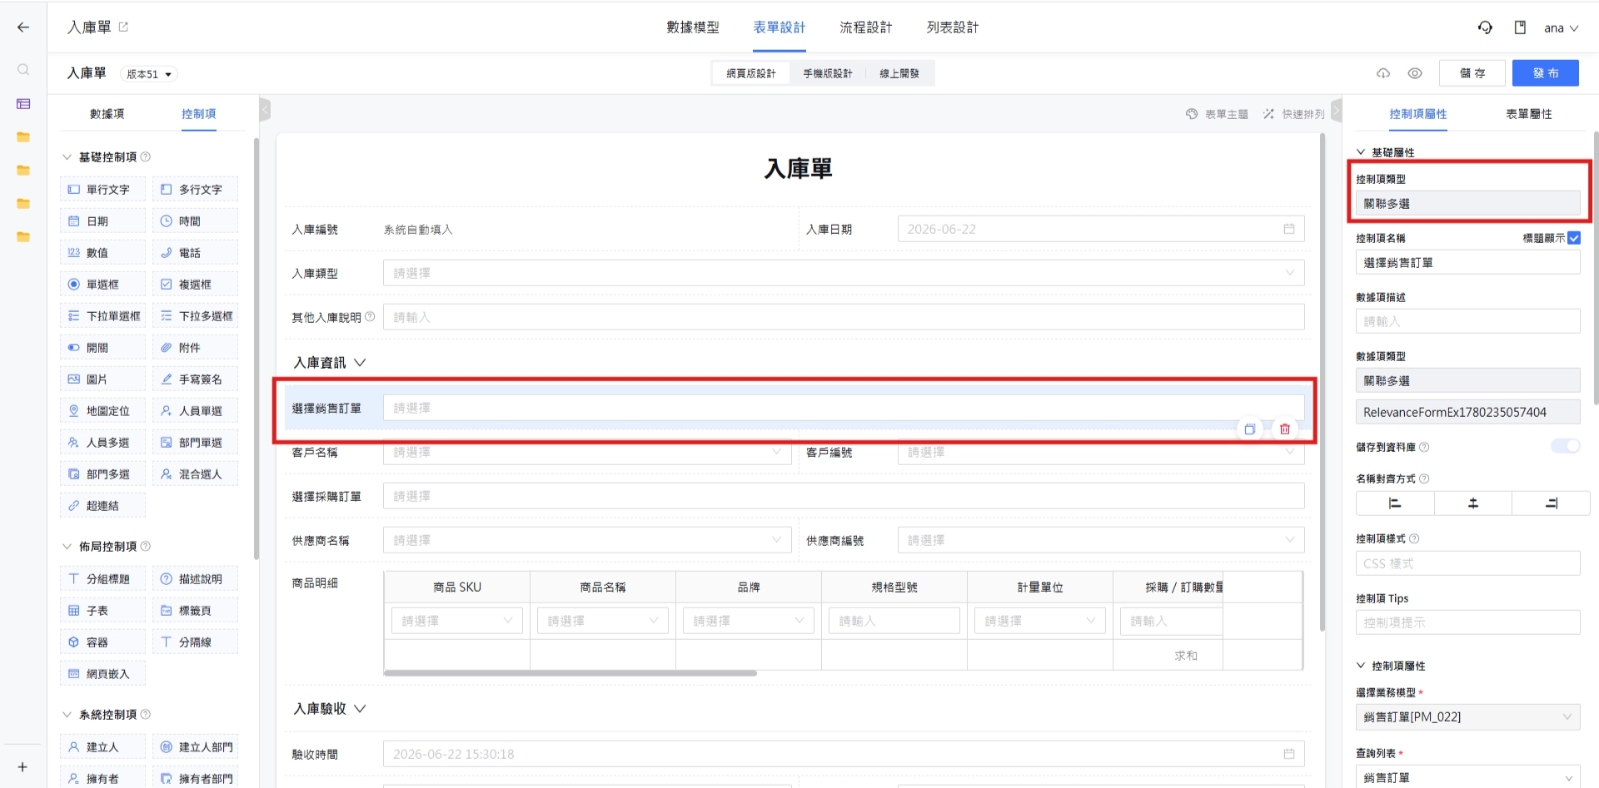The image size is (1599, 788).
Task: Click the 儲存 button
Action: click(x=1472, y=73)
